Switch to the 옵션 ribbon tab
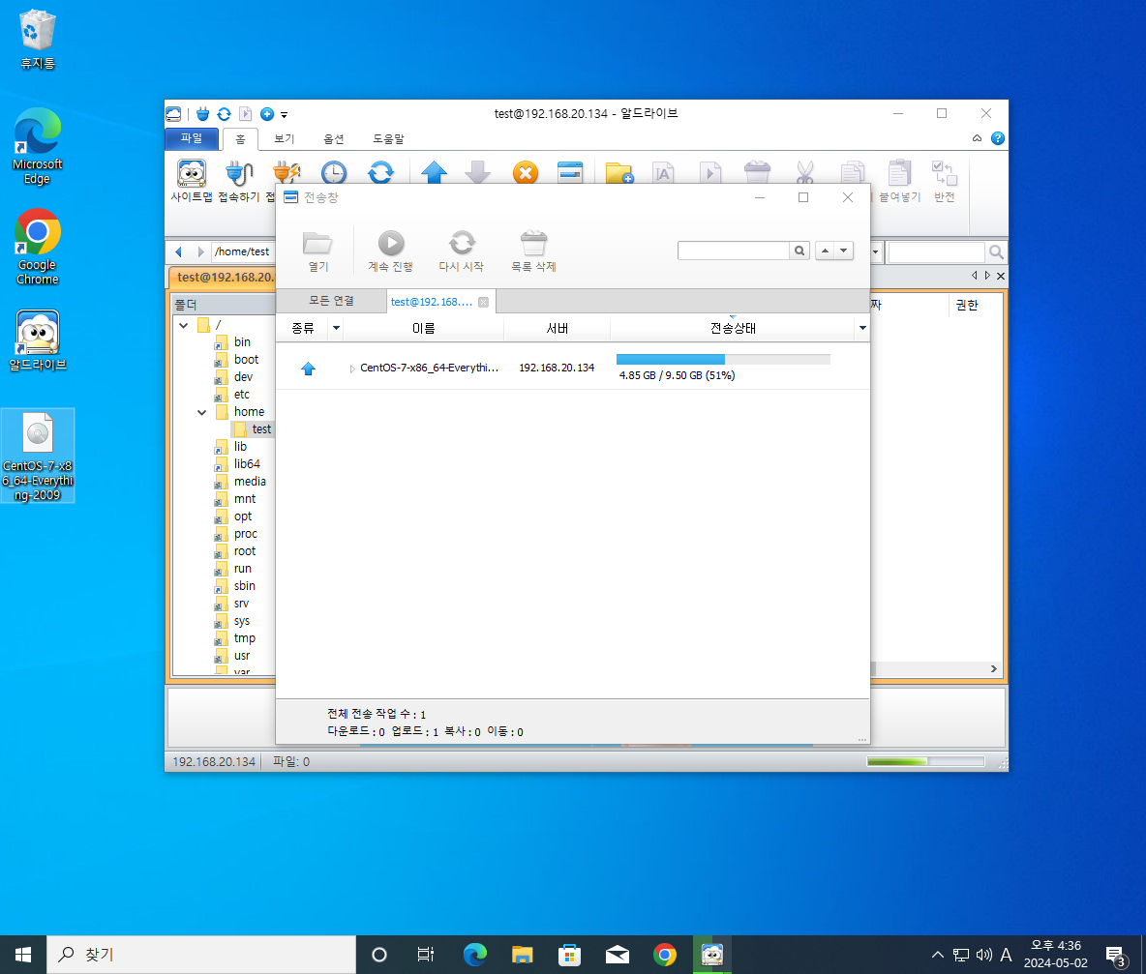Viewport: 1146px width, 974px height. click(333, 138)
